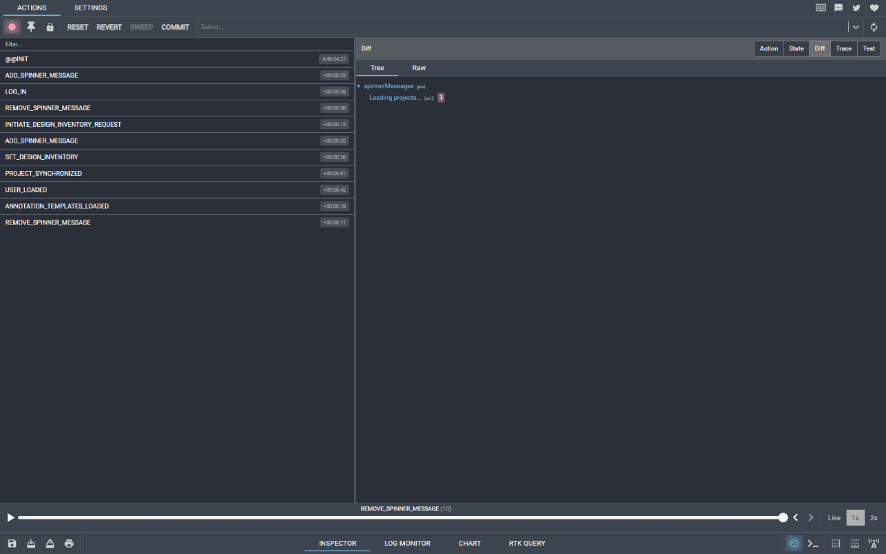Click the 4:48:54.27 timestamp badge
The width and height of the screenshot is (886, 554).
tap(334, 59)
